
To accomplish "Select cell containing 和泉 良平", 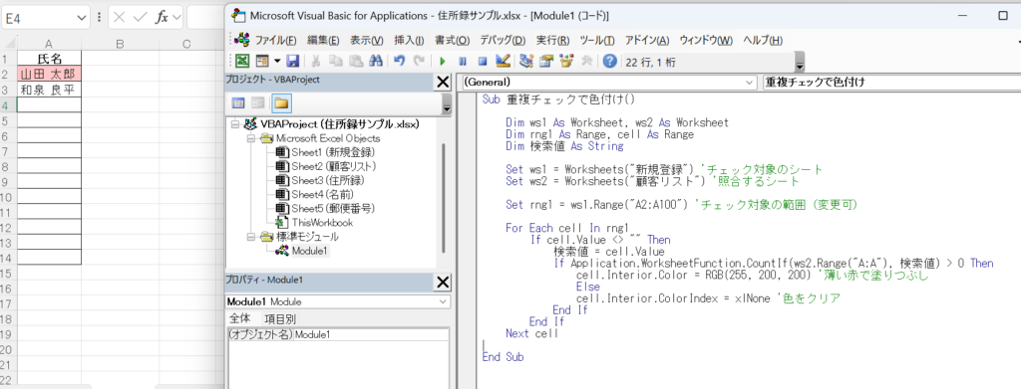I will pyautogui.click(x=49, y=89).
